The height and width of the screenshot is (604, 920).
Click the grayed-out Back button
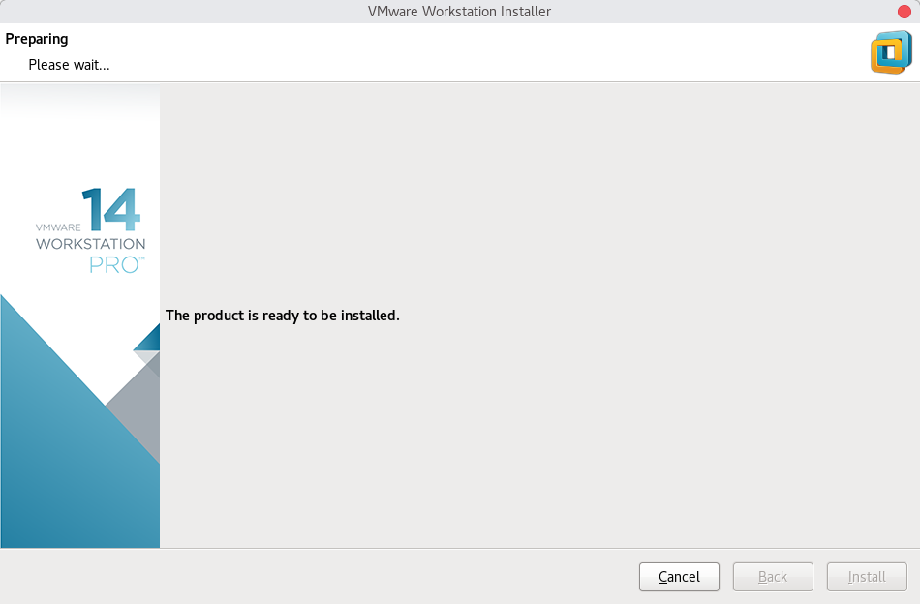click(x=773, y=577)
